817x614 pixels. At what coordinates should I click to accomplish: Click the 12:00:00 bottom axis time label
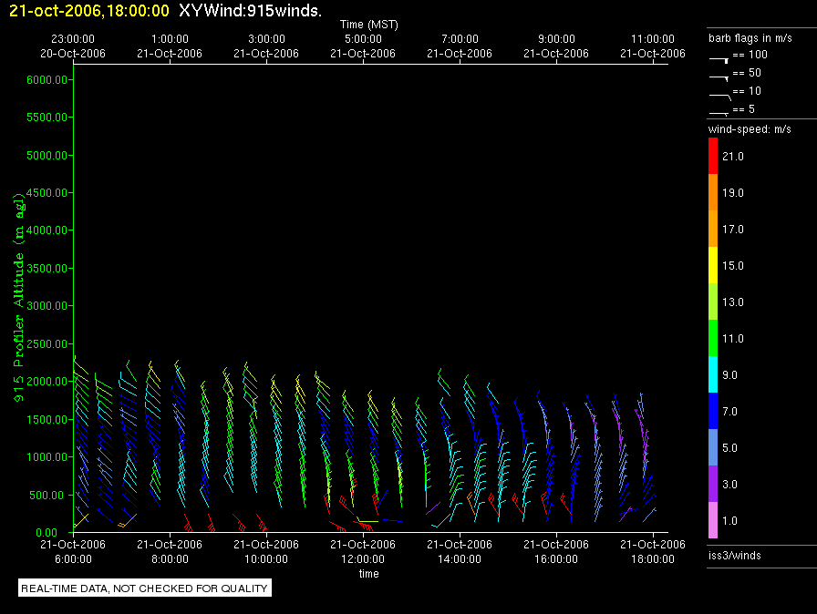(x=363, y=559)
